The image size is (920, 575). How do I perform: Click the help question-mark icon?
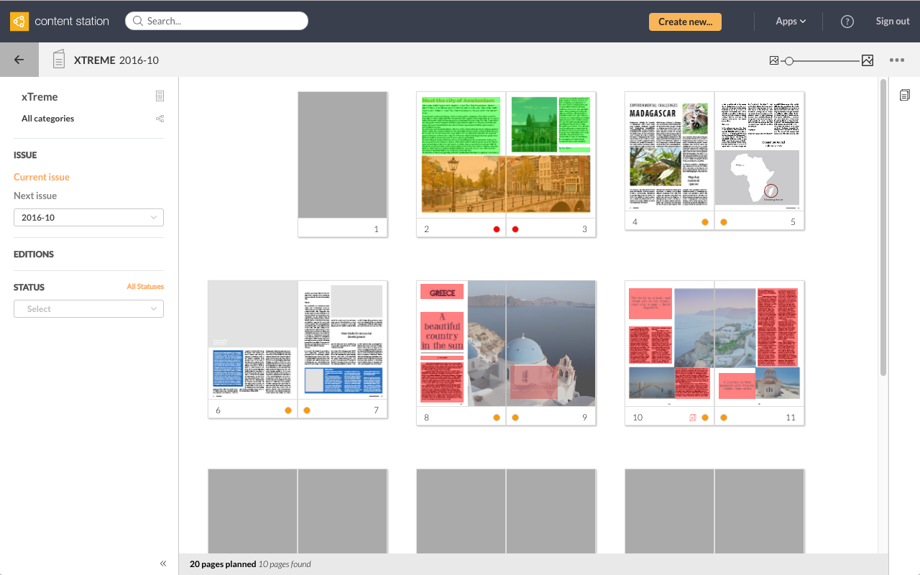(x=847, y=22)
